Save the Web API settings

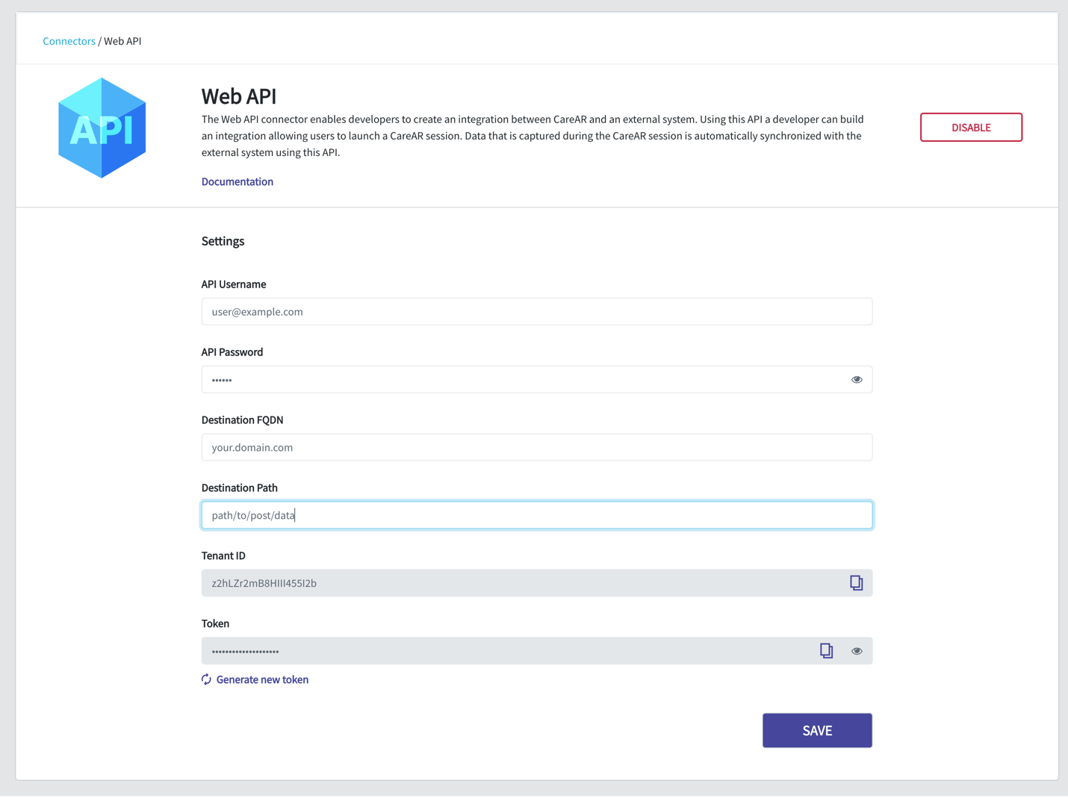point(816,730)
